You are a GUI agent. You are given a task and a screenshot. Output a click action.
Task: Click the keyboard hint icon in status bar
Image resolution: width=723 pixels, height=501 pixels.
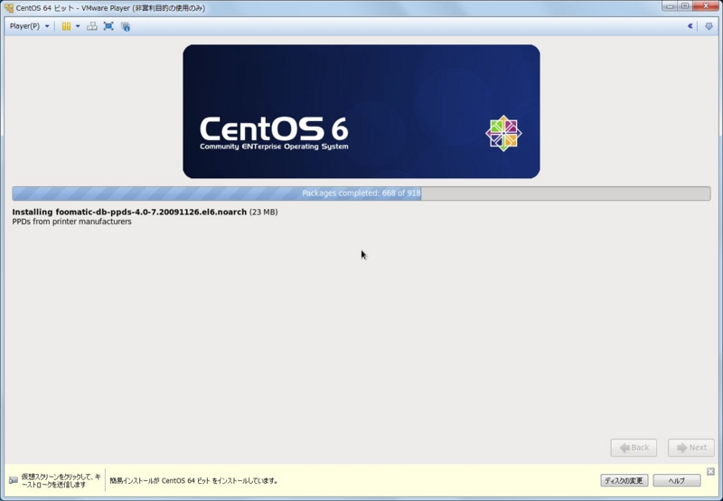coord(14,480)
